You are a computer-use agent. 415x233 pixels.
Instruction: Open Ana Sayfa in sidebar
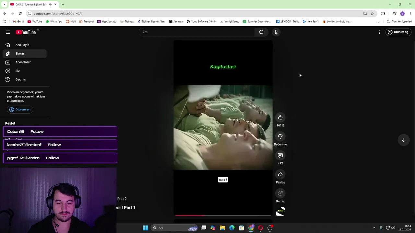(x=25, y=45)
